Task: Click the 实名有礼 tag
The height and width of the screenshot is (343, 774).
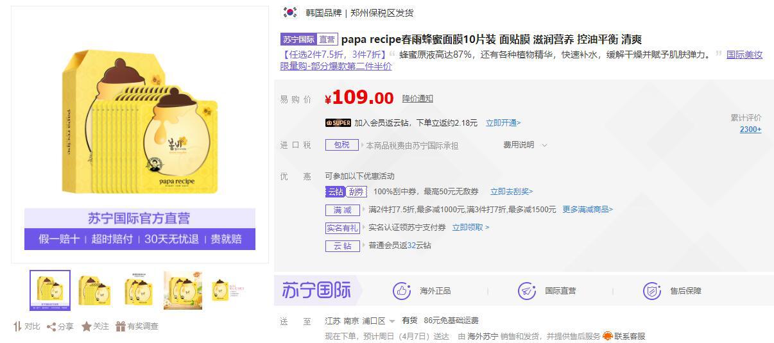Action: pyautogui.click(x=342, y=228)
